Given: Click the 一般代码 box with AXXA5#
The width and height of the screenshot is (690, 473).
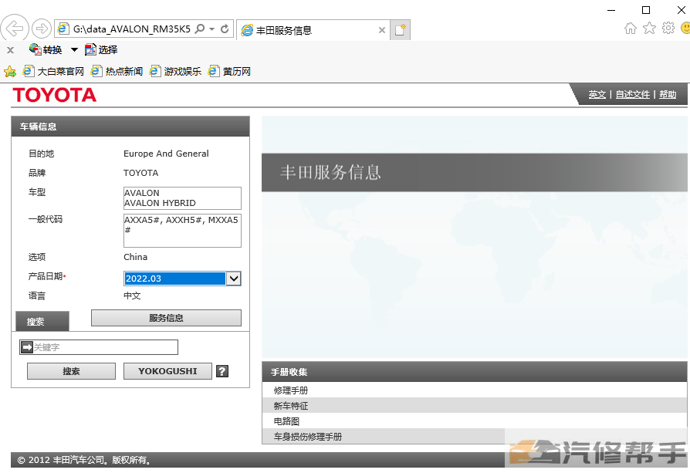Looking at the screenshot, I should (182, 230).
